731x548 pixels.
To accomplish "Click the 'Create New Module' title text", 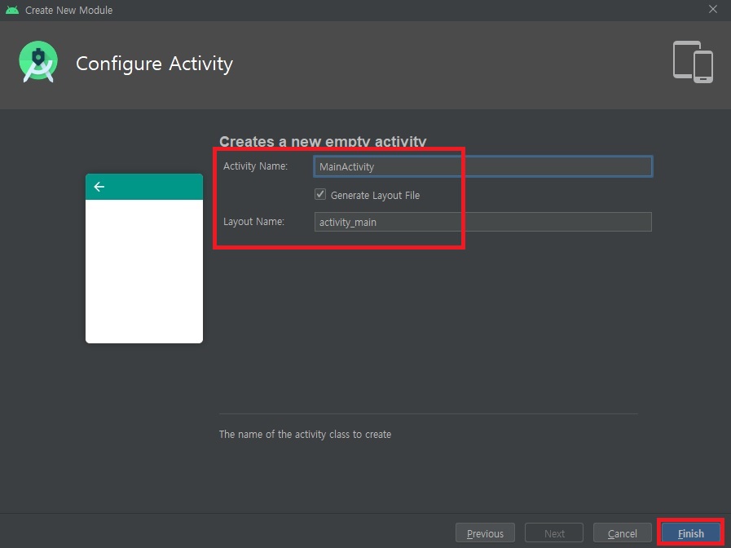I will tap(68, 11).
